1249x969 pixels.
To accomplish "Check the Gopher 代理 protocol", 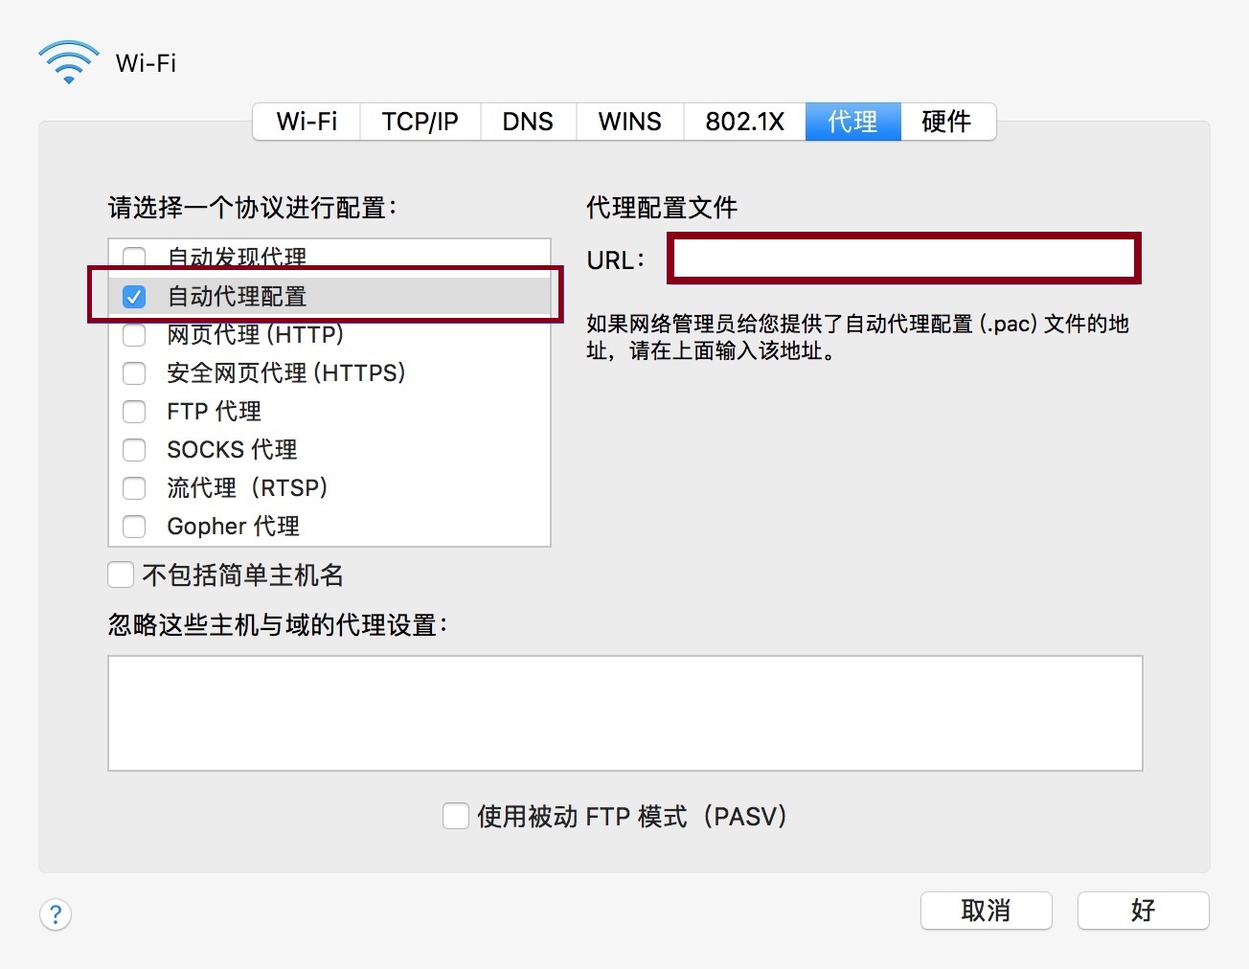I will point(134,527).
